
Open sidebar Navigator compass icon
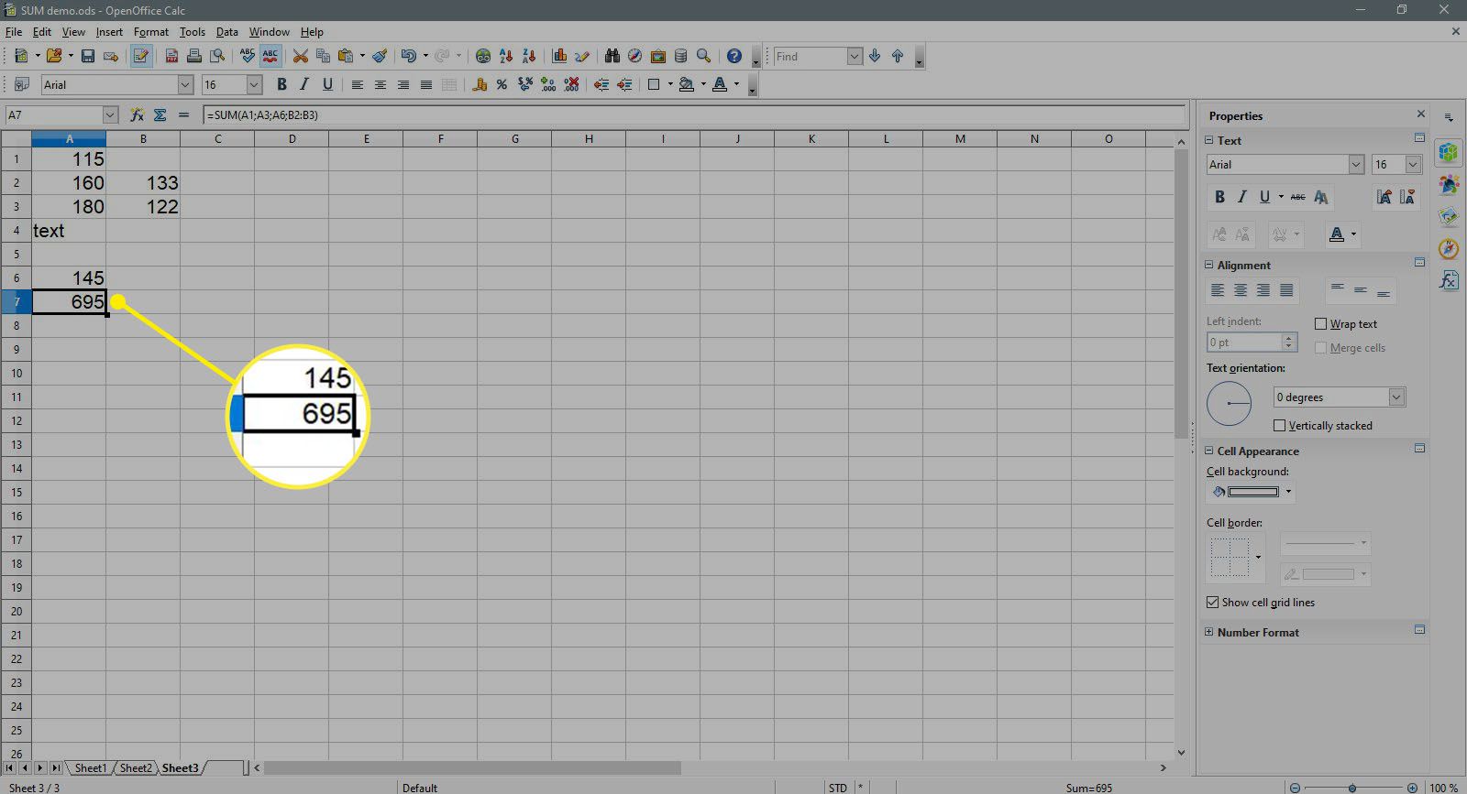click(x=1449, y=248)
